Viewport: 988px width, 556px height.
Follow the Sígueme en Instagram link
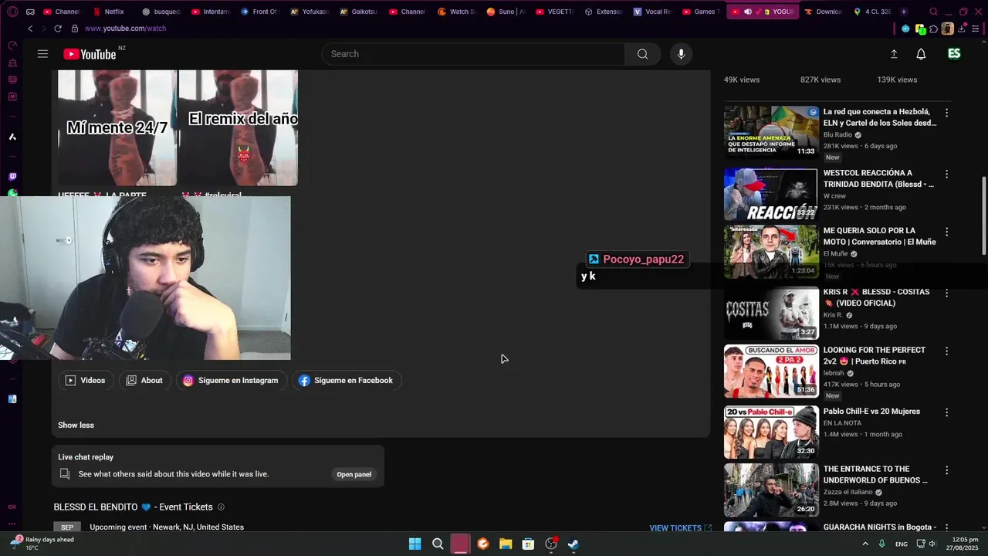point(230,380)
